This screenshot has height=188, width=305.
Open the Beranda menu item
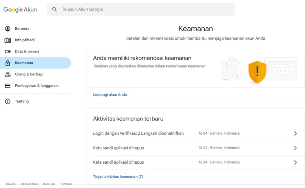pos(35,29)
